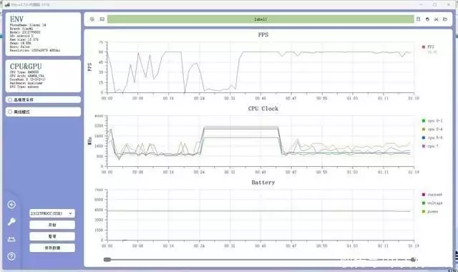
Task: Open the 23127PN0CC (USB) device dropdown
Action: (52, 213)
